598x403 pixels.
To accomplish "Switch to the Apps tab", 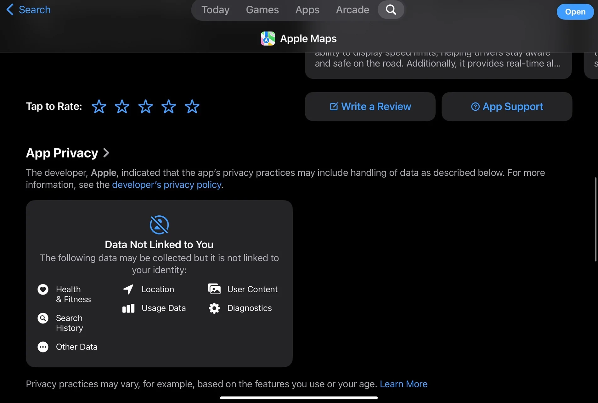I will coord(307,10).
